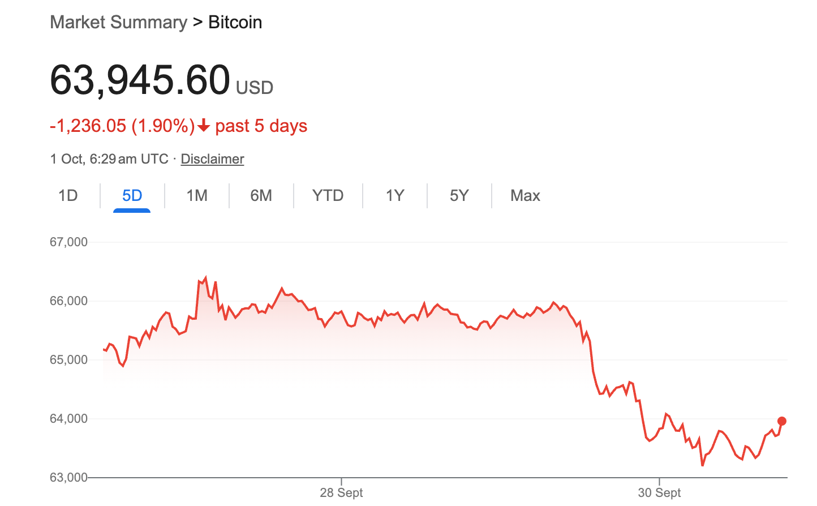This screenshot has width=817, height=506.
Task: Click the Bitcoin breadcrumb title
Action: (235, 23)
